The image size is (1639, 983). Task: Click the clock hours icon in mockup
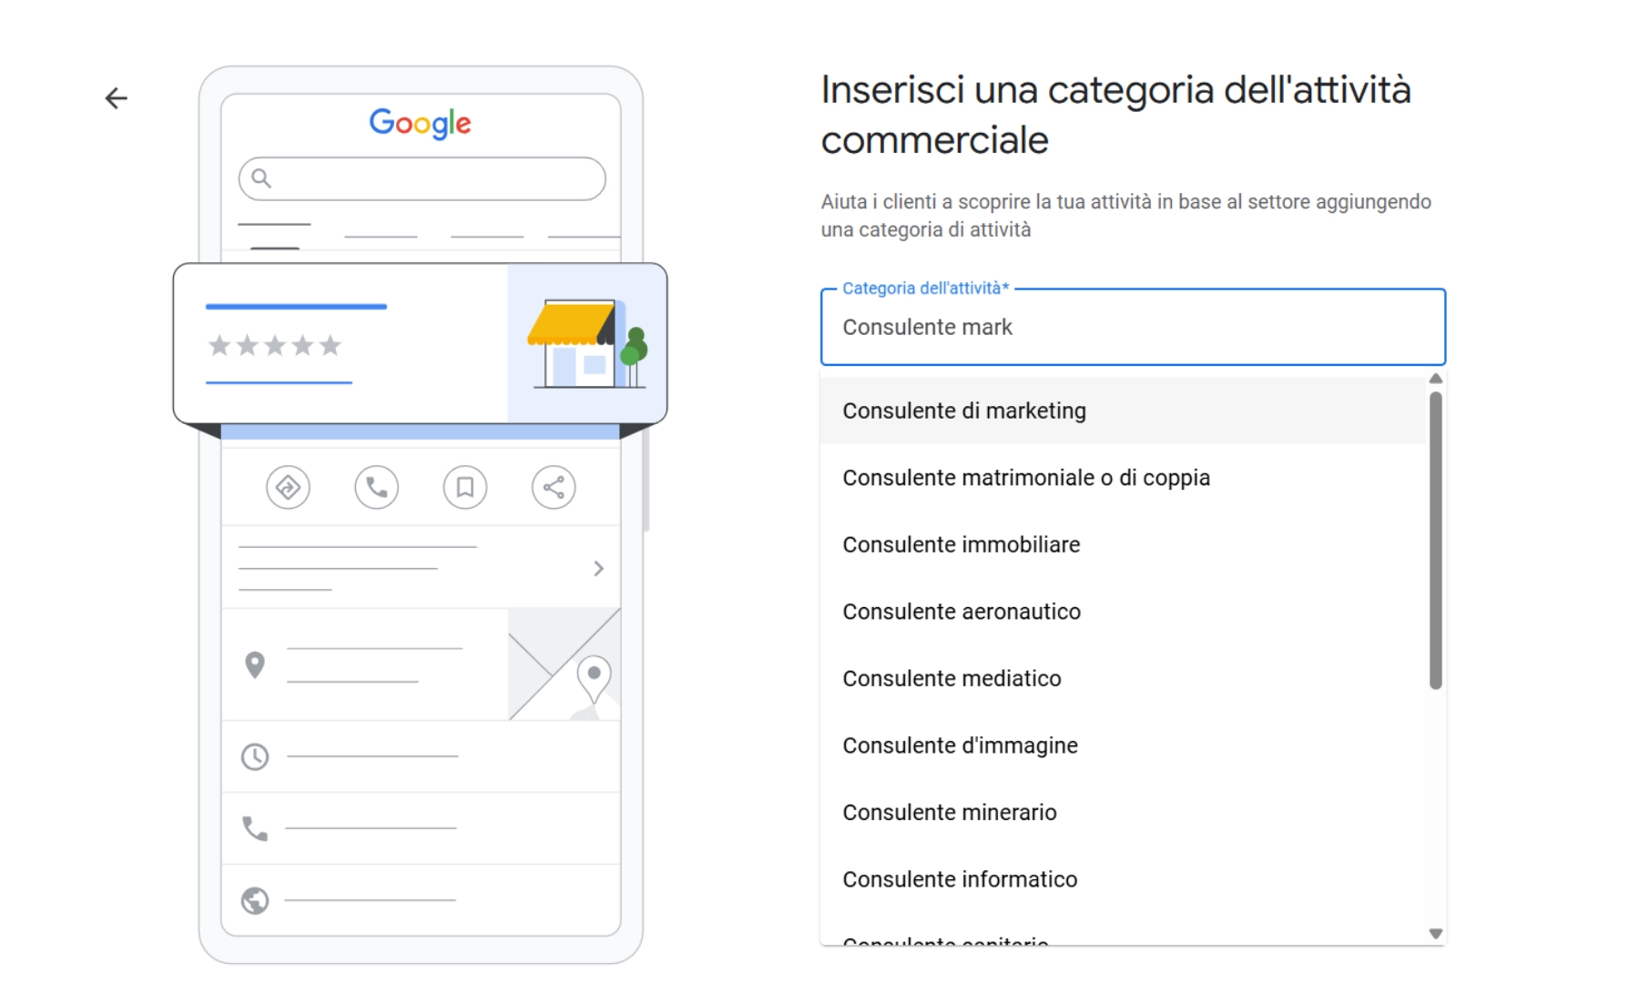pos(255,756)
